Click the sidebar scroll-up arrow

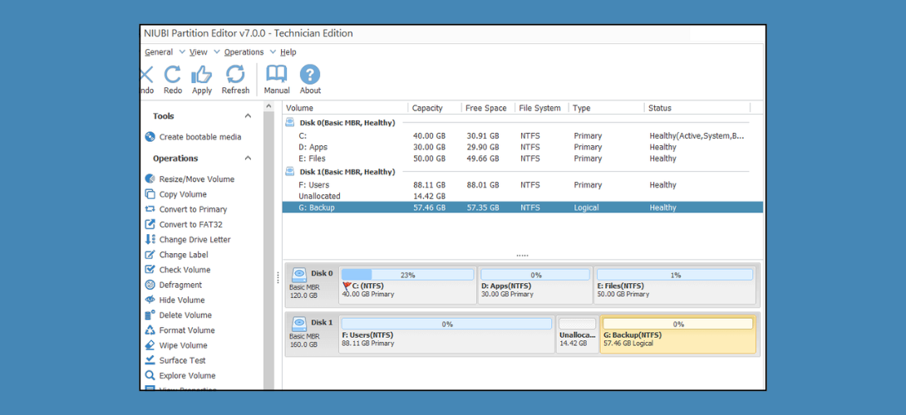click(268, 107)
